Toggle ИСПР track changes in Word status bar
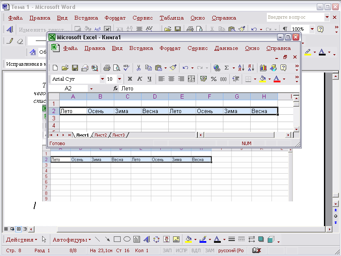The height and width of the screenshot is (256, 341). pos(182,250)
